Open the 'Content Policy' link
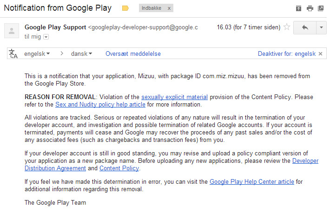This screenshot has width=330, height=214. (119, 168)
